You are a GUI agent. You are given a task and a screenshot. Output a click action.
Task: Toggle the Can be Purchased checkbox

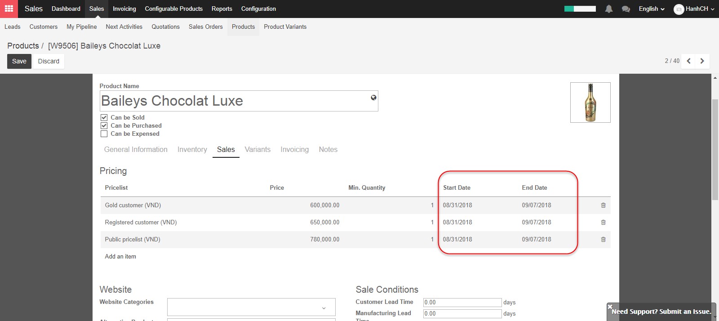tap(104, 125)
